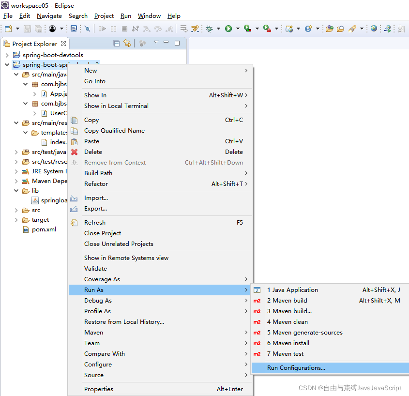Click the Resume debug icon
The width and height of the screenshot is (409, 396).
[x=102, y=29]
